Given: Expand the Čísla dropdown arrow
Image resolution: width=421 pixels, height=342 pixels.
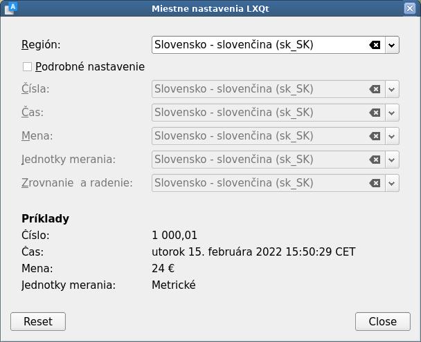Looking at the screenshot, I should click(x=392, y=89).
